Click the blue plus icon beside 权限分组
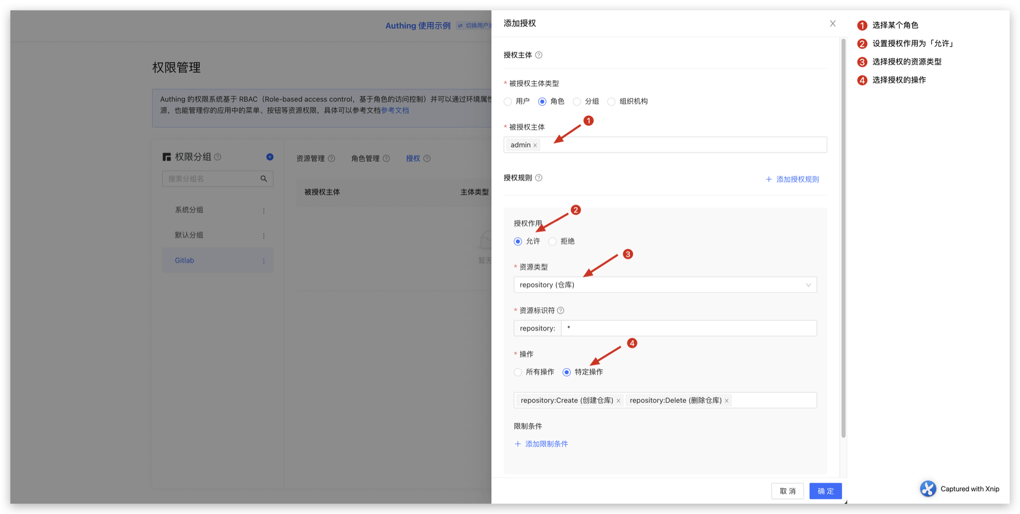 (x=270, y=157)
